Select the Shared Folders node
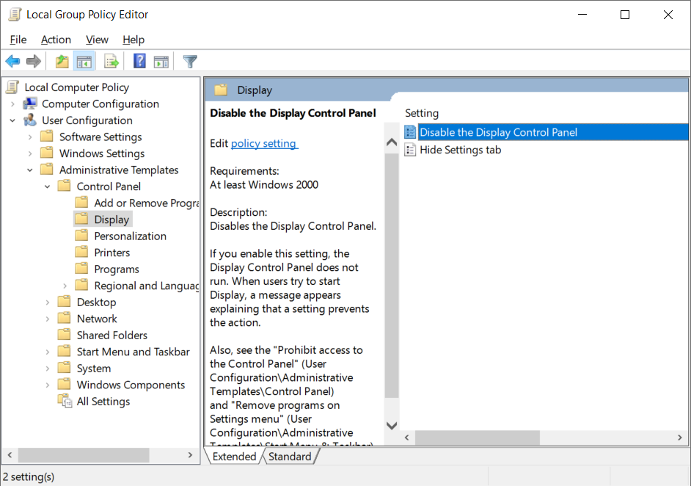Image resolution: width=691 pixels, height=486 pixels. point(103,336)
